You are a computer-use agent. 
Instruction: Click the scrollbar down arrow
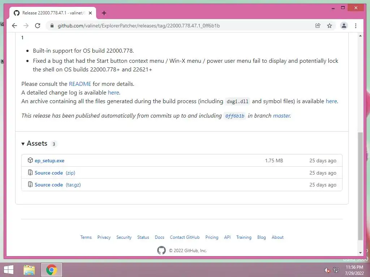click(360, 253)
